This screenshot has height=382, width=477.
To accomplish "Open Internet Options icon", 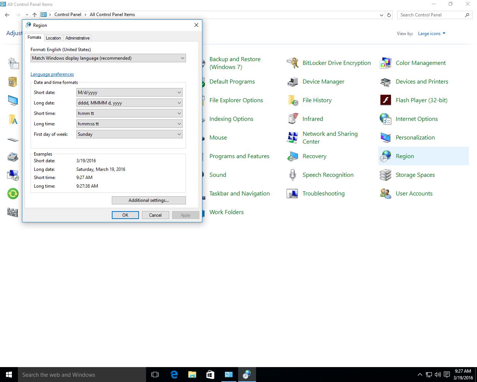I will [386, 119].
